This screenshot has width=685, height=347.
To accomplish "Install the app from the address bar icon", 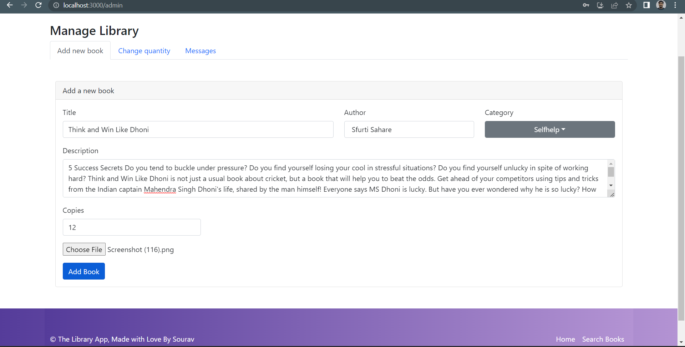I will pyautogui.click(x=600, y=5).
